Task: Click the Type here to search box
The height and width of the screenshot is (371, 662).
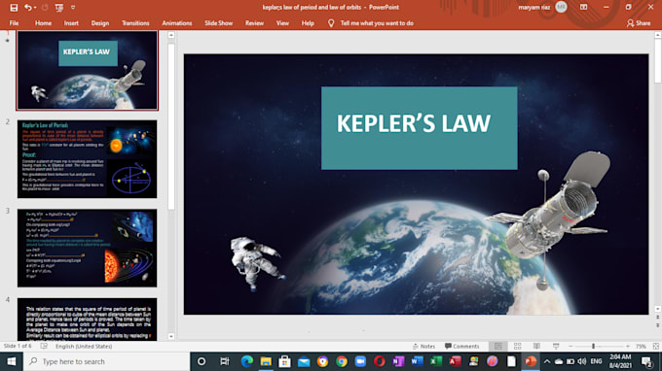Action: pyautogui.click(x=106, y=361)
